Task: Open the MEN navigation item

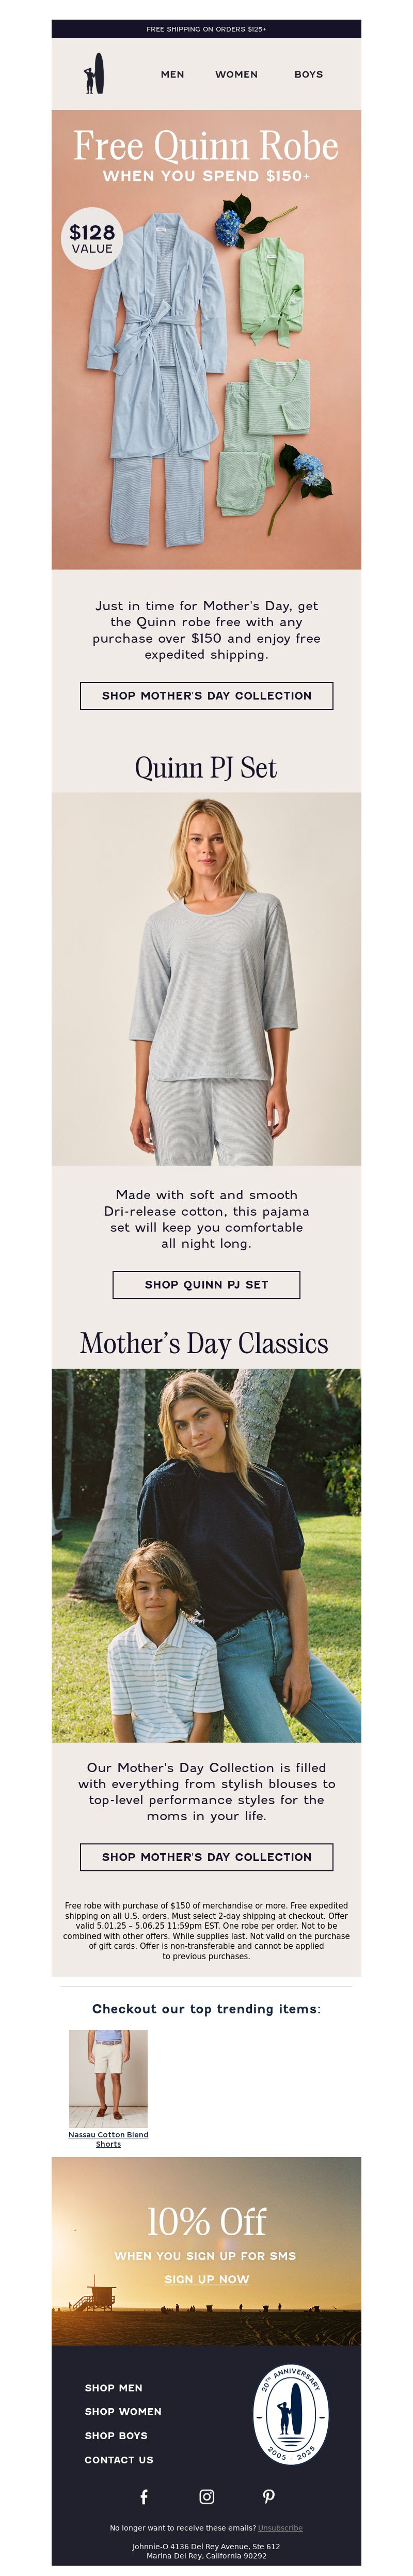Action: tap(172, 74)
